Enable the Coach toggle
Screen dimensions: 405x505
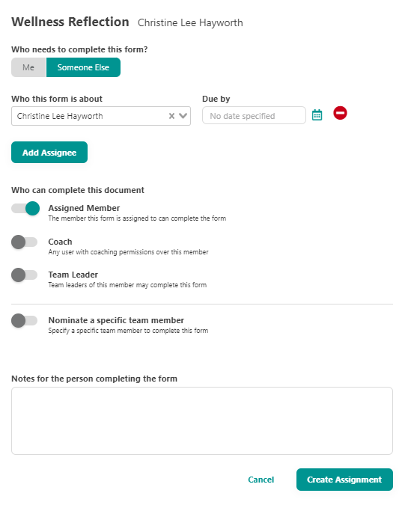point(25,242)
